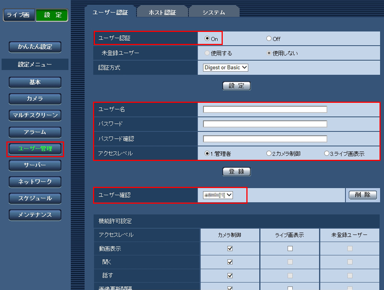Focus the パスワード確認 input field
Image resolution: width=384 pixels, height=290 pixels.
[x=265, y=139]
